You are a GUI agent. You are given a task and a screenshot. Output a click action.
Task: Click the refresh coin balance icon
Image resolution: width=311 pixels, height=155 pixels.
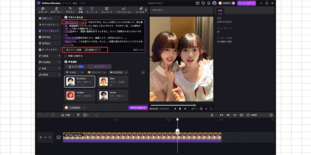click(84, 108)
